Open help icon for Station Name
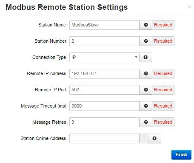The width and height of the screenshot is (194, 163). point(146,25)
